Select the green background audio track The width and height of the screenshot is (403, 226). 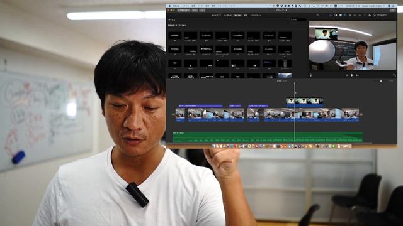tap(268, 137)
